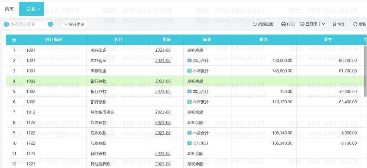367x168 pixels.
Task: Click debit value 745,800.00
Action: (282, 71)
